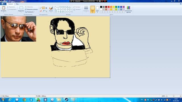Screen dimensions: 182x102
Task: Expand the Выделить selection dropdown arrow
Action: click(21, 12)
